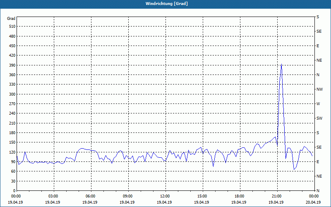
Task: Click the 19.04.19 date beneath 12:00
Action: click(164, 202)
